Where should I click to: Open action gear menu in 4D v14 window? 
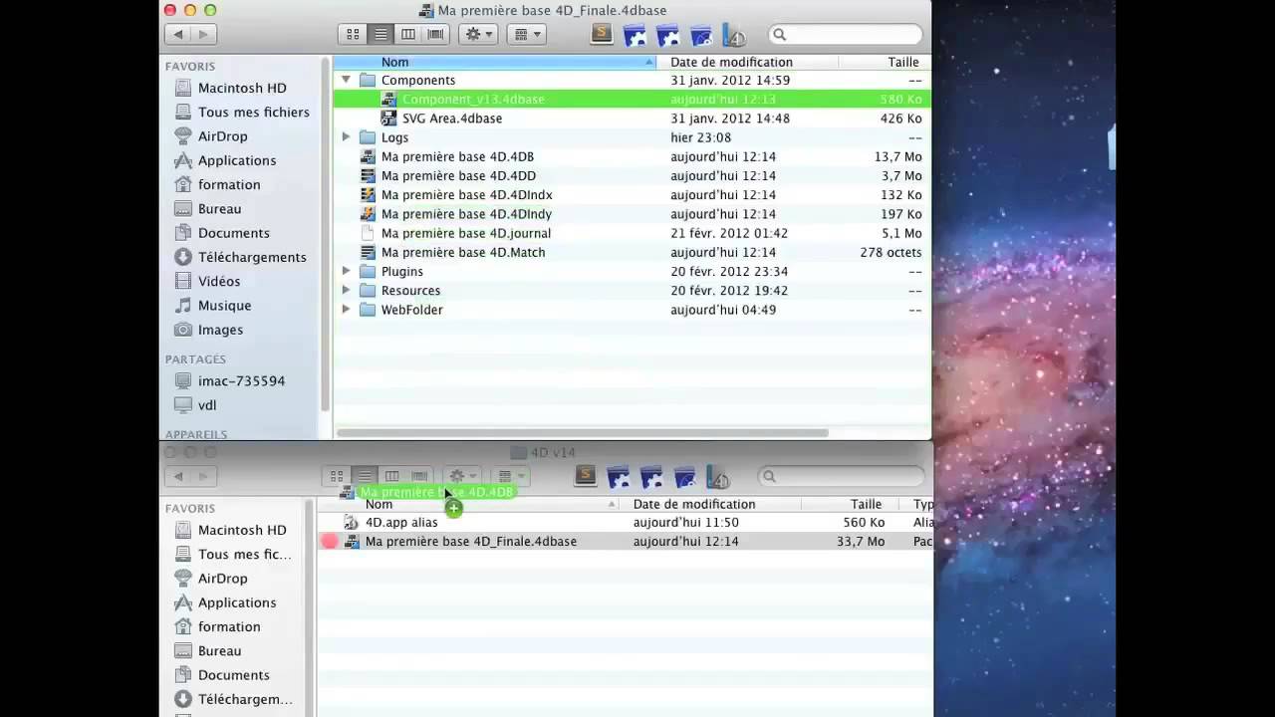pos(462,476)
